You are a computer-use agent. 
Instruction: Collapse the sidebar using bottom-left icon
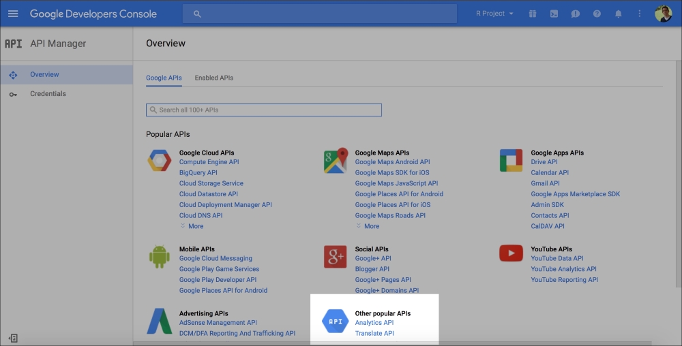13,338
